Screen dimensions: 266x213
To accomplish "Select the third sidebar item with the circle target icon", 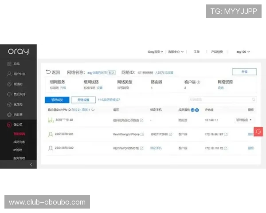I will pyautogui.click(x=9, y=84).
